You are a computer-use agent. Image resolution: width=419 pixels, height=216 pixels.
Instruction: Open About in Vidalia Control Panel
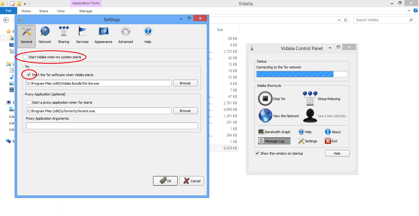(333, 132)
